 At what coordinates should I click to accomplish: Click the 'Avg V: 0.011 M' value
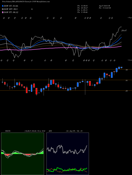(104, 6)
